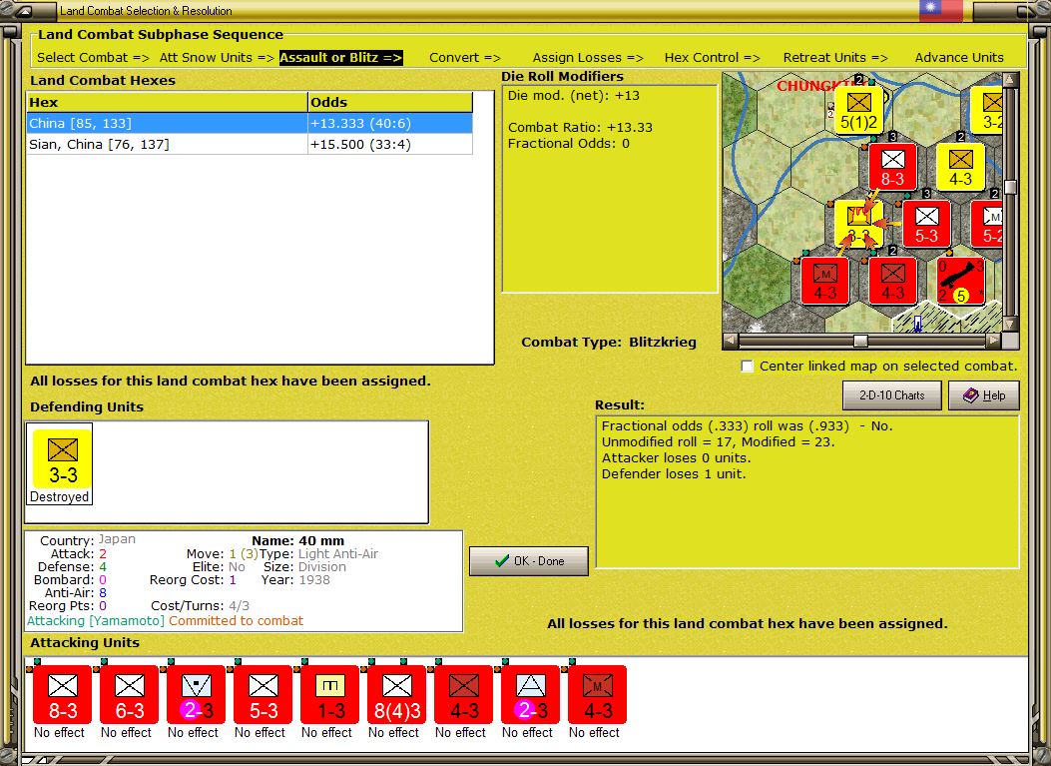
Task: Click Attacking [Yamamoto] status text
Action: coord(95,621)
